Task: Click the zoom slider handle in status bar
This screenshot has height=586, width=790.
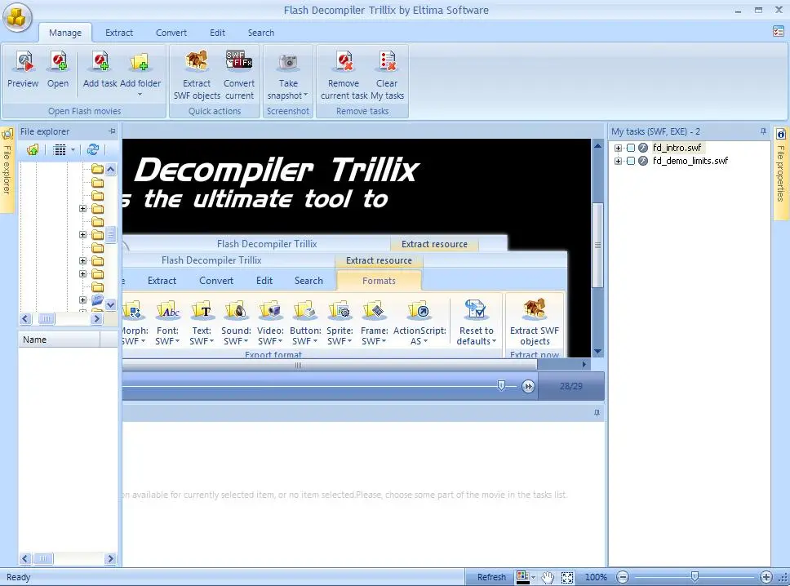Action: point(695,577)
